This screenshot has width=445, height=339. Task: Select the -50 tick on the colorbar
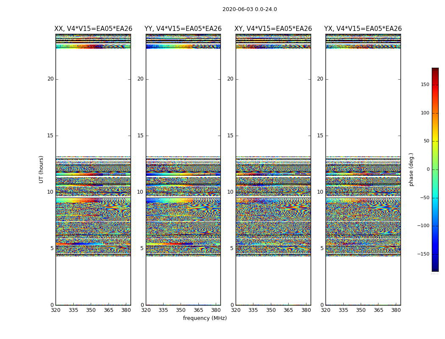point(424,198)
